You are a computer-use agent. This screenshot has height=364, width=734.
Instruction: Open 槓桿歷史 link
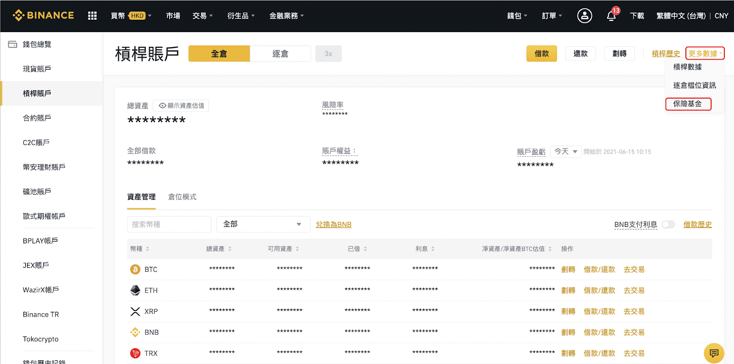(666, 54)
